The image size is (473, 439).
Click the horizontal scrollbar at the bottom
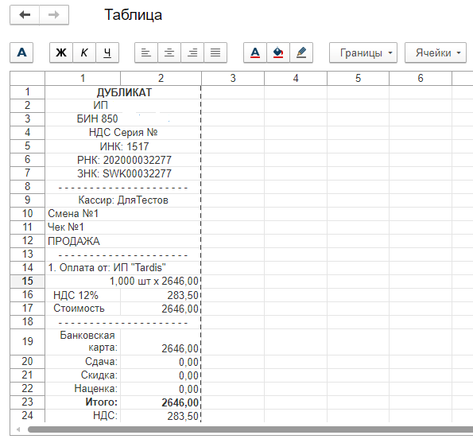tap(250, 429)
